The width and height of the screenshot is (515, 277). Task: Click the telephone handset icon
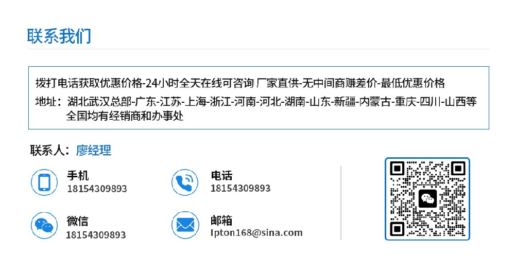185,182
